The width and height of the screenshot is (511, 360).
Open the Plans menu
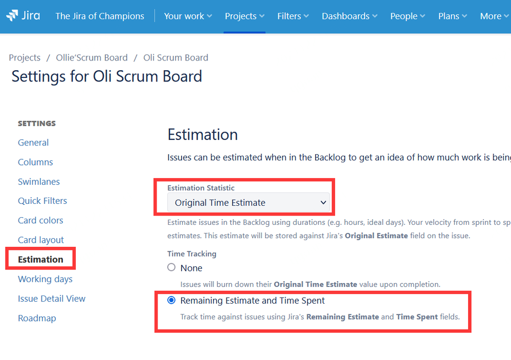[453, 16]
